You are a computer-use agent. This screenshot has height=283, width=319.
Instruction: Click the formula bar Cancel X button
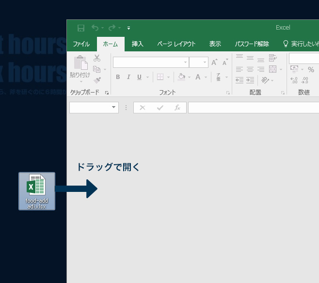point(143,108)
